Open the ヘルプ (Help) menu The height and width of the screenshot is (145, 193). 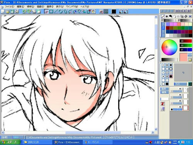click(x=85, y=7)
